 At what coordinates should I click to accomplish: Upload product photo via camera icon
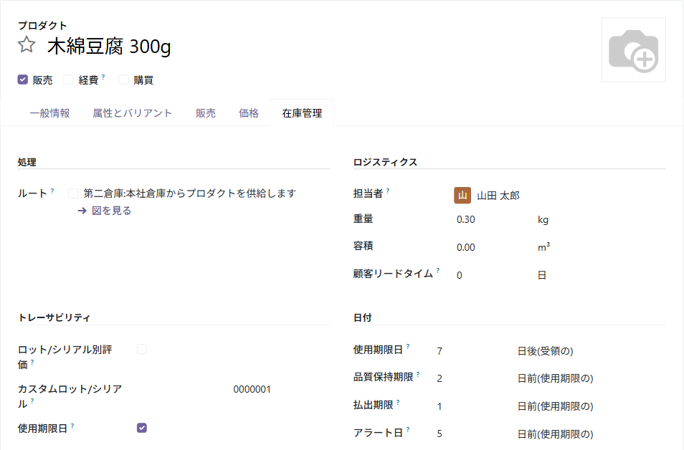coord(633,50)
